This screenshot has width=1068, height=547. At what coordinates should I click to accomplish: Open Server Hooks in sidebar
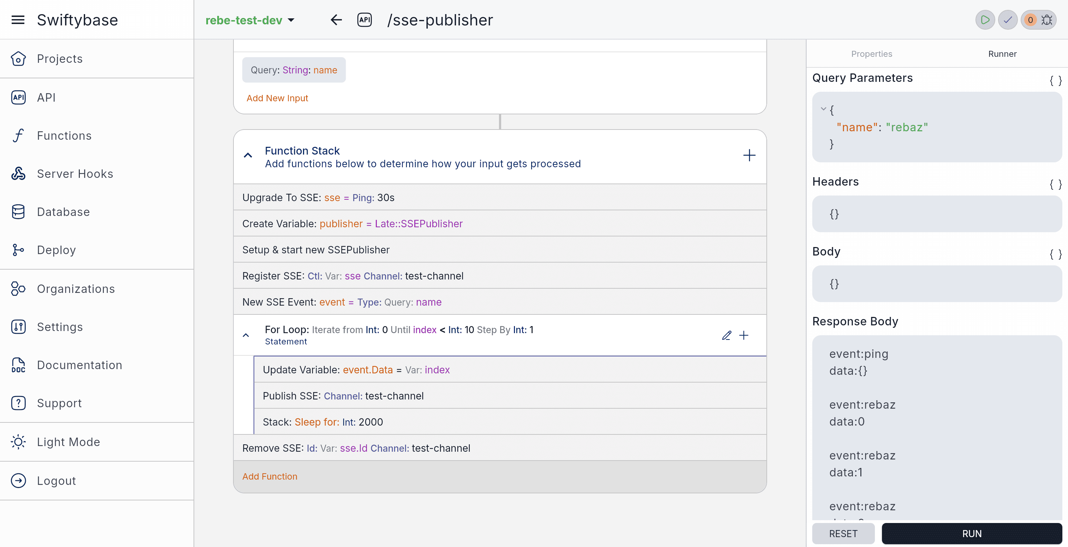75,174
